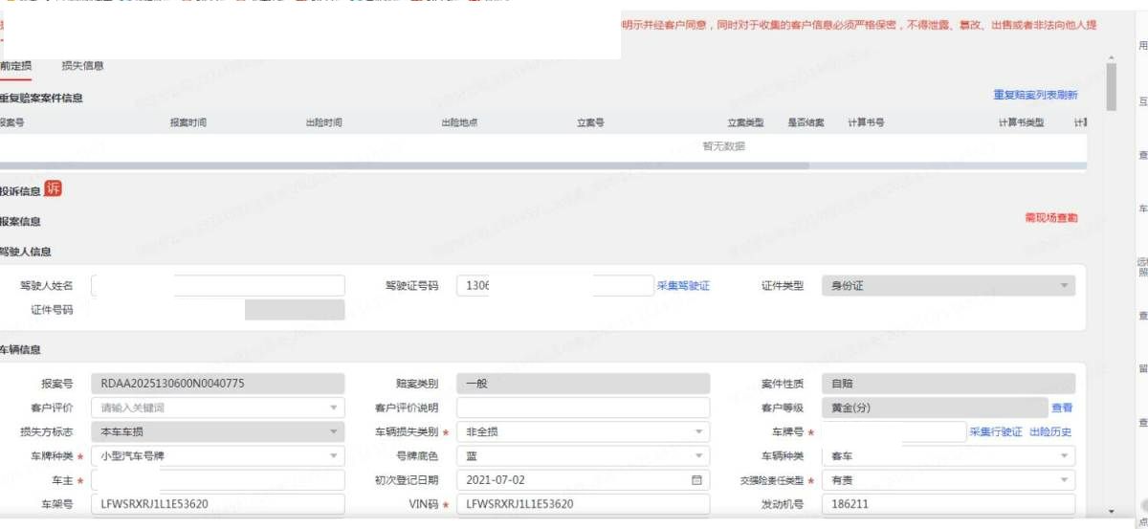
Task: Click the 采集驾驶证 link
Action: coord(683,286)
